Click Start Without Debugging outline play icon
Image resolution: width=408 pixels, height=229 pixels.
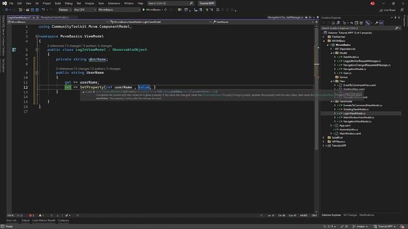166,10
